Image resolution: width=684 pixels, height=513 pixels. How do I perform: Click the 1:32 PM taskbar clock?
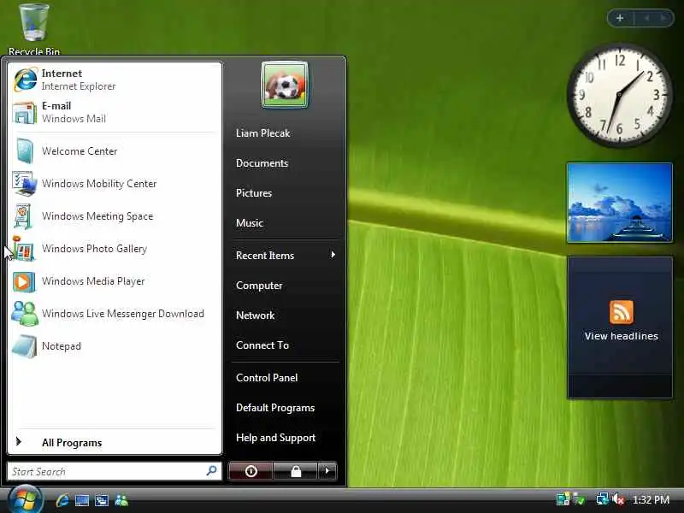(x=651, y=499)
